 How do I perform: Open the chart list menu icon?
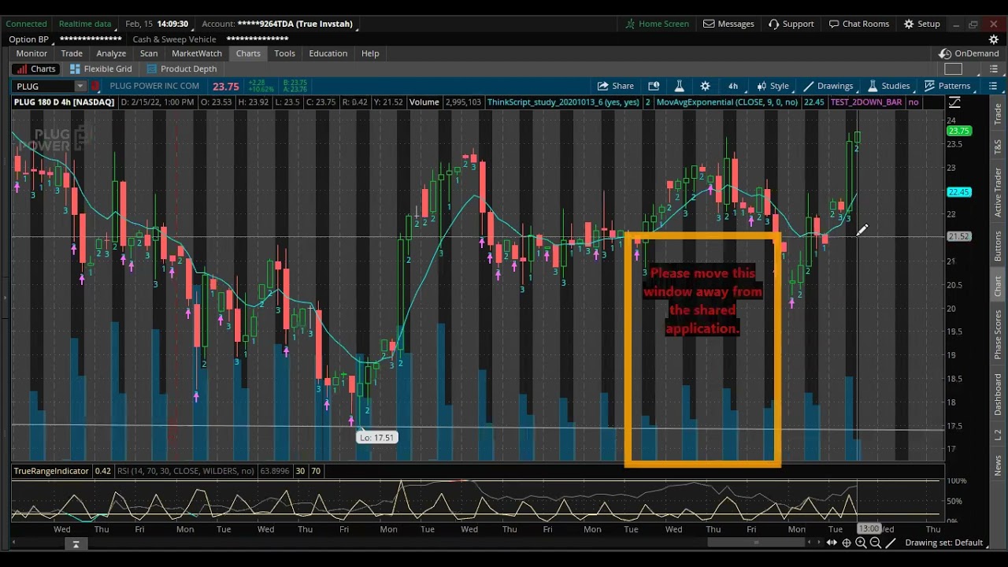pyautogui.click(x=993, y=86)
